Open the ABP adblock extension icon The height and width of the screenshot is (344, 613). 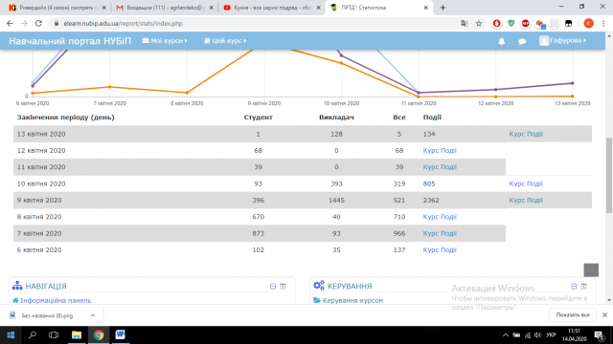[x=526, y=23]
